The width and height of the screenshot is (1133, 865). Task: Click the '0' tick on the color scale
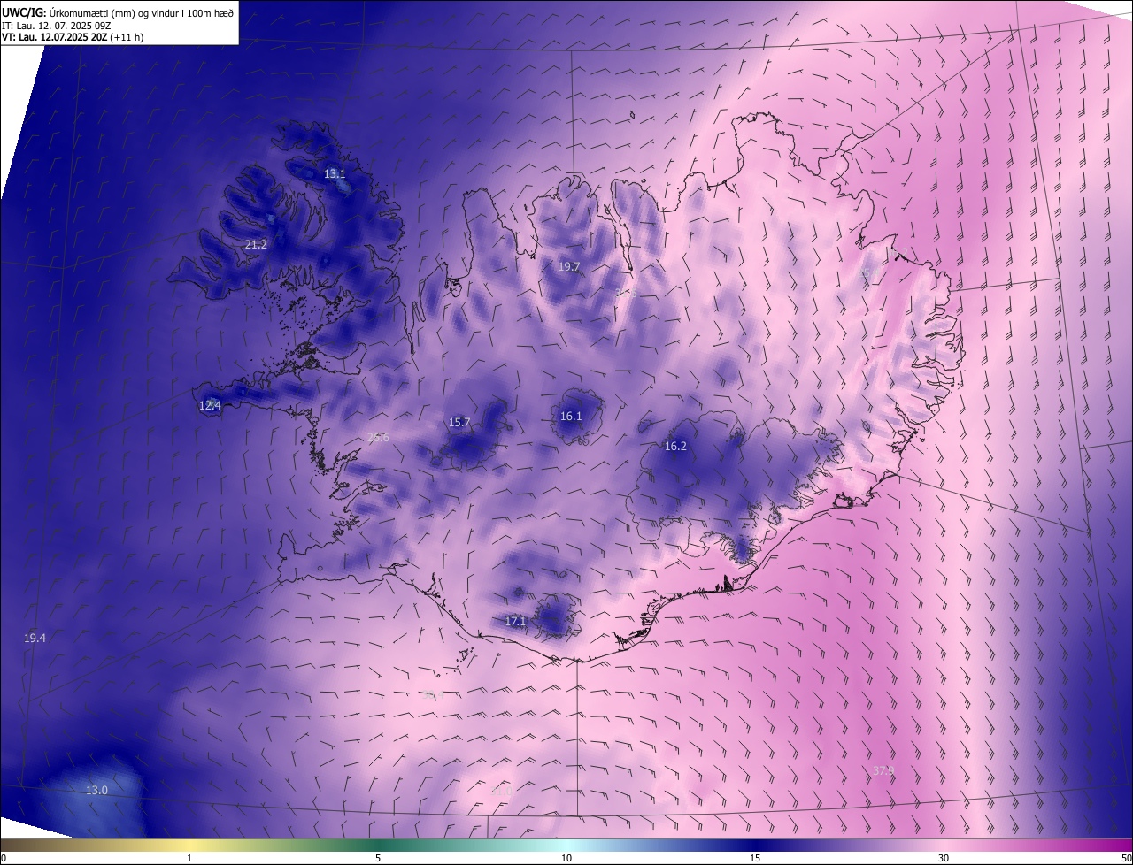coord(4,858)
